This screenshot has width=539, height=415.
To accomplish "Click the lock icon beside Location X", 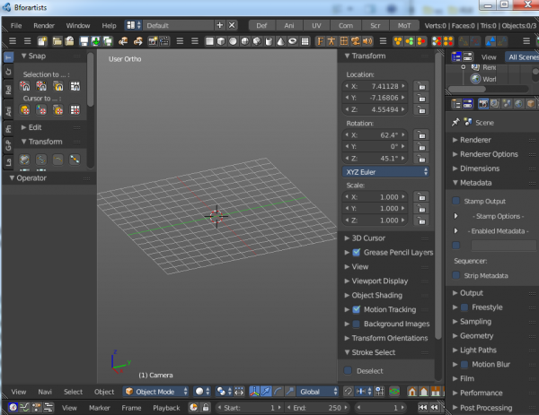I will [x=421, y=86].
